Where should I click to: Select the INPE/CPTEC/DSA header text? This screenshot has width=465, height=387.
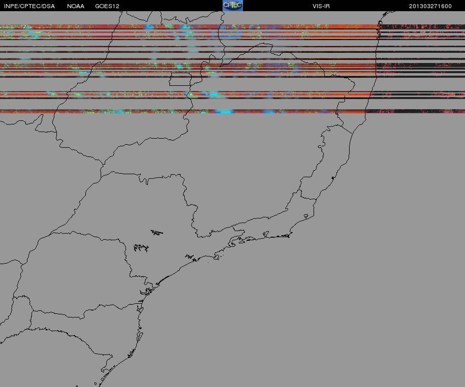pos(29,6)
